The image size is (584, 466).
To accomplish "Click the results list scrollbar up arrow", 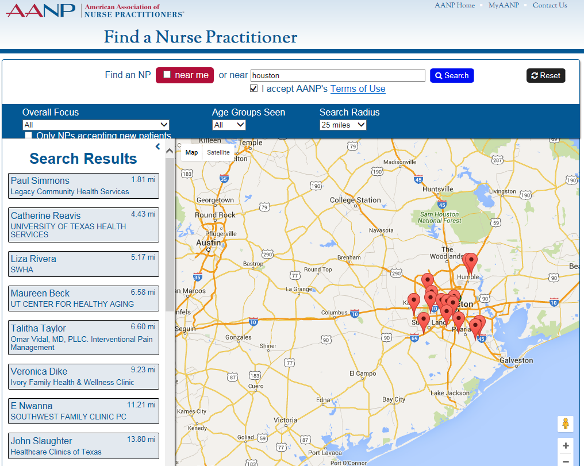I will click(170, 151).
